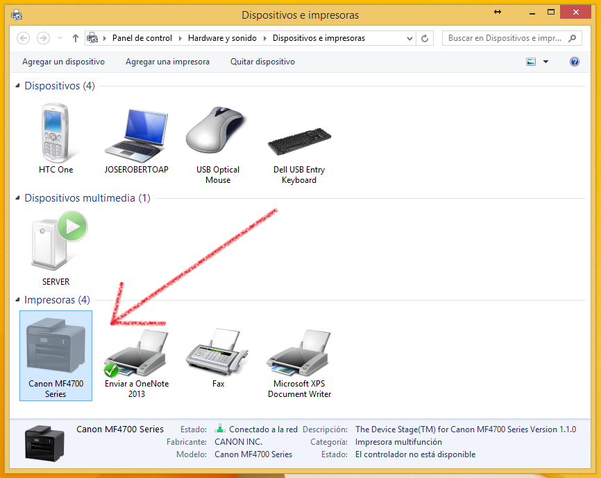Select the Enviar a OneNote 2013 printer
The width and height of the screenshot is (601, 478).
pyautogui.click(x=137, y=364)
